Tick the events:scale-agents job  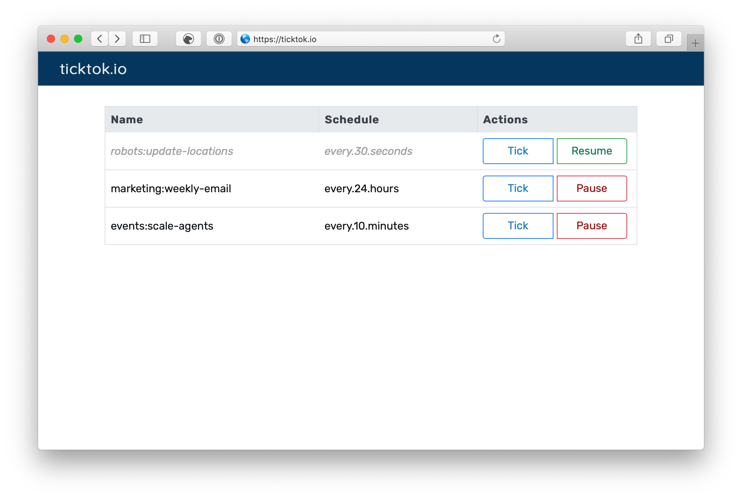(518, 226)
